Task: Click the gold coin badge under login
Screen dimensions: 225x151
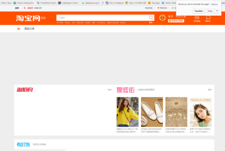Action: click(176, 21)
